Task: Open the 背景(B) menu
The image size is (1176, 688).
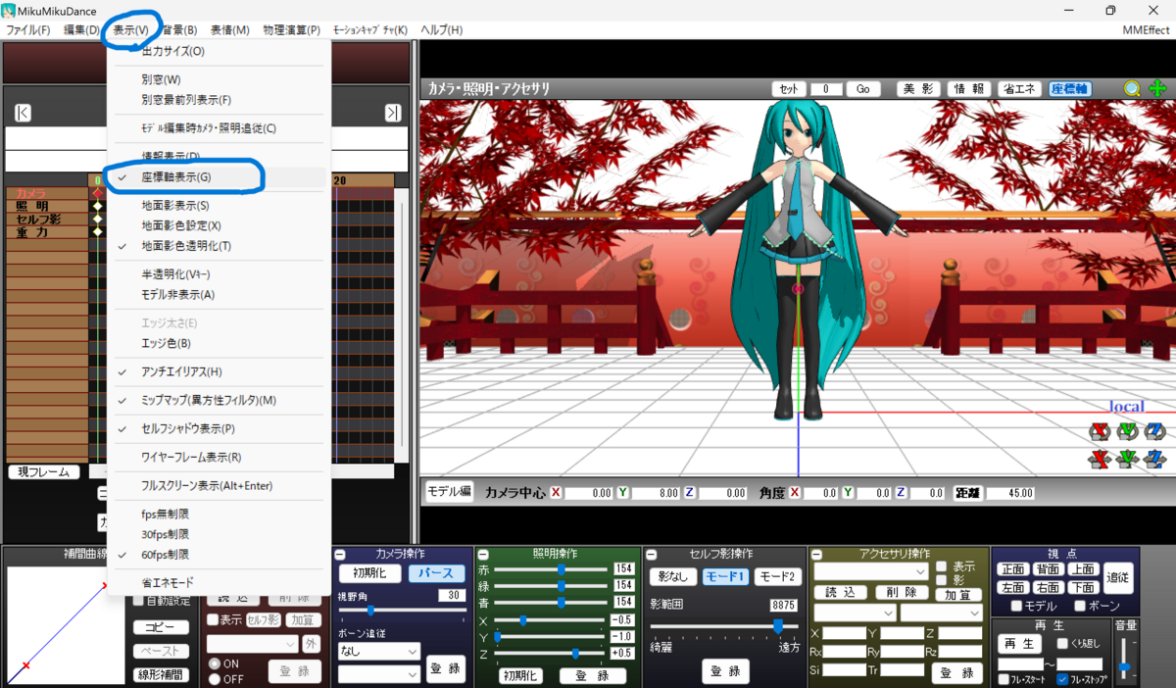Action: pyautogui.click(x=178, y=30)
